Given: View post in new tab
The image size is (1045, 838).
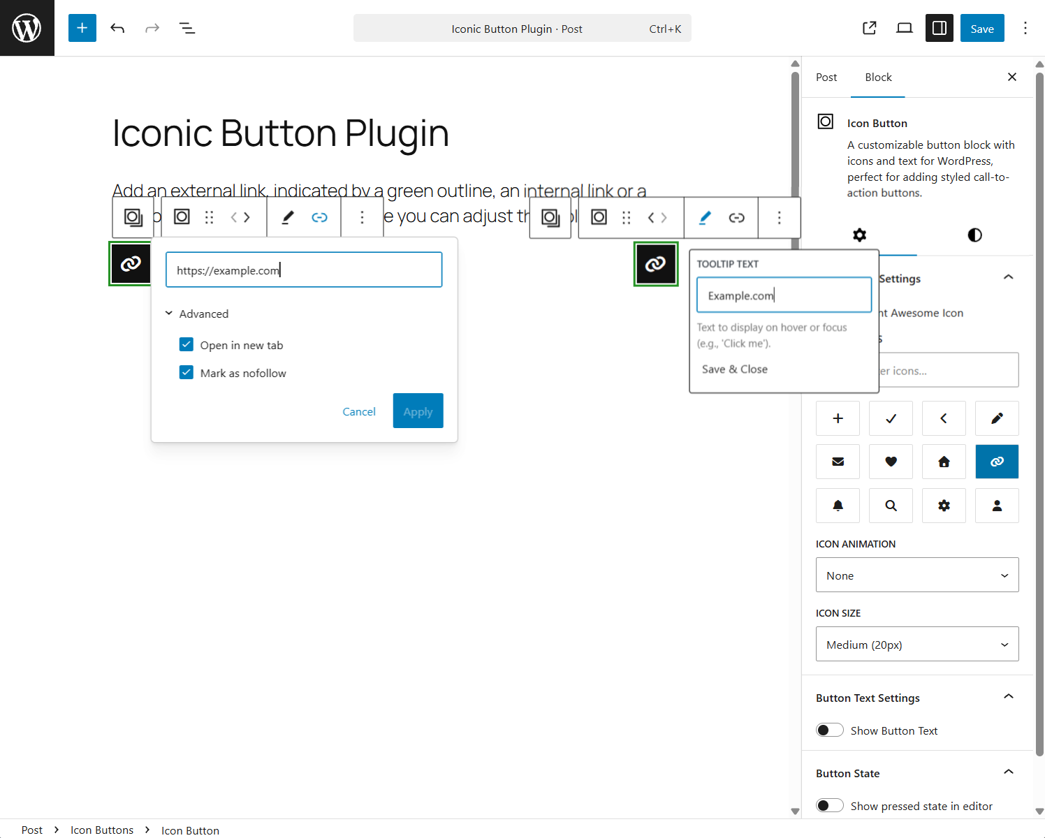Looking at the screenshot, I should pos(870,28).
